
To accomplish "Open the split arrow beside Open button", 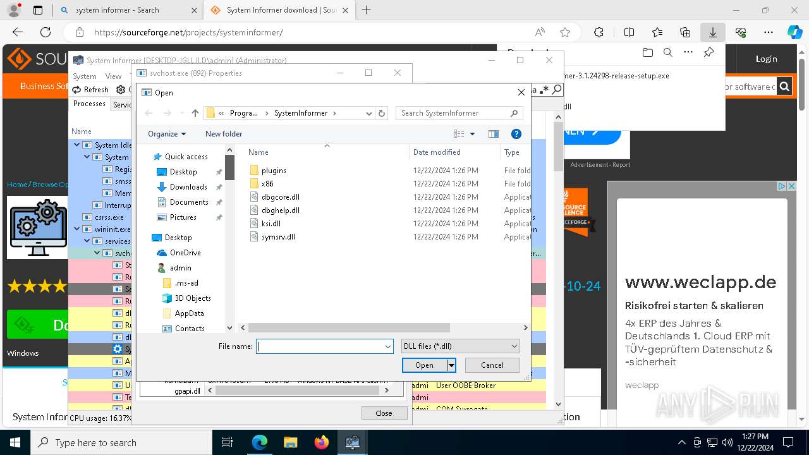I will pos(451,365).
